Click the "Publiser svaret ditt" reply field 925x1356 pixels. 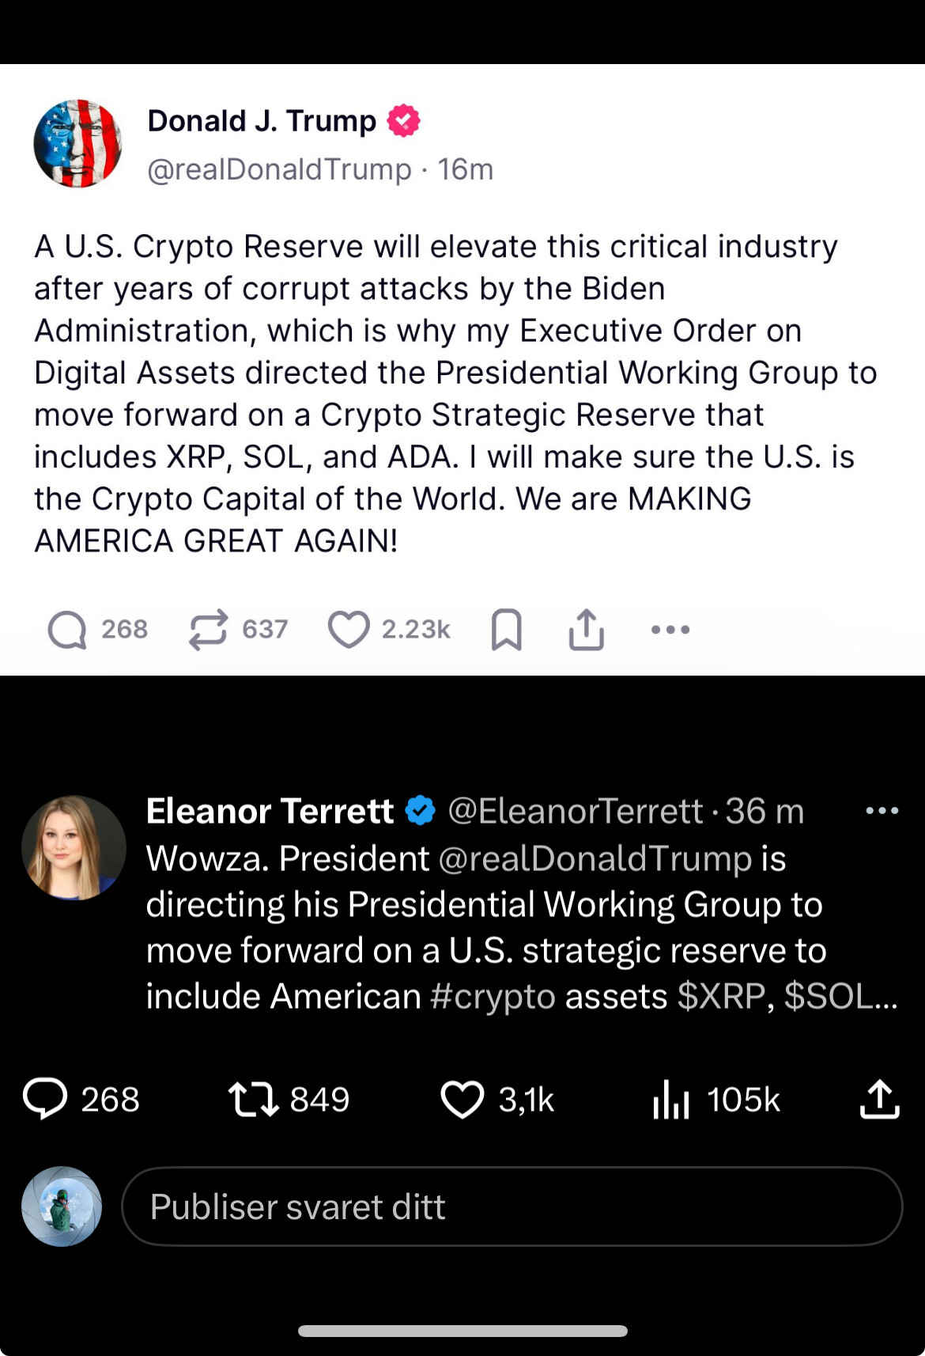(x=512, y=1206)
